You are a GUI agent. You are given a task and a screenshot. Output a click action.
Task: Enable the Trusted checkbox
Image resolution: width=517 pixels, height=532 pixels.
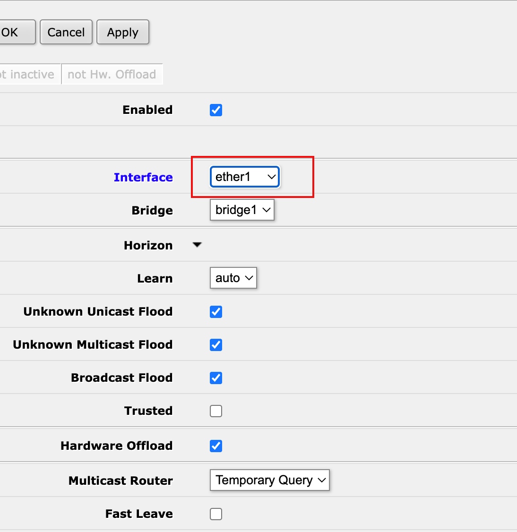[216, 411]
